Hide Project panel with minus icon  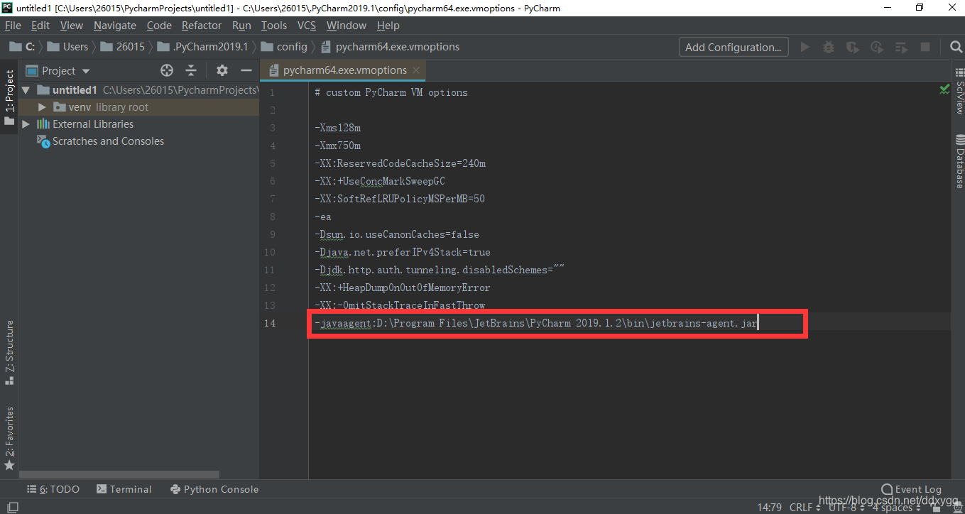click(x=246, y=70)
